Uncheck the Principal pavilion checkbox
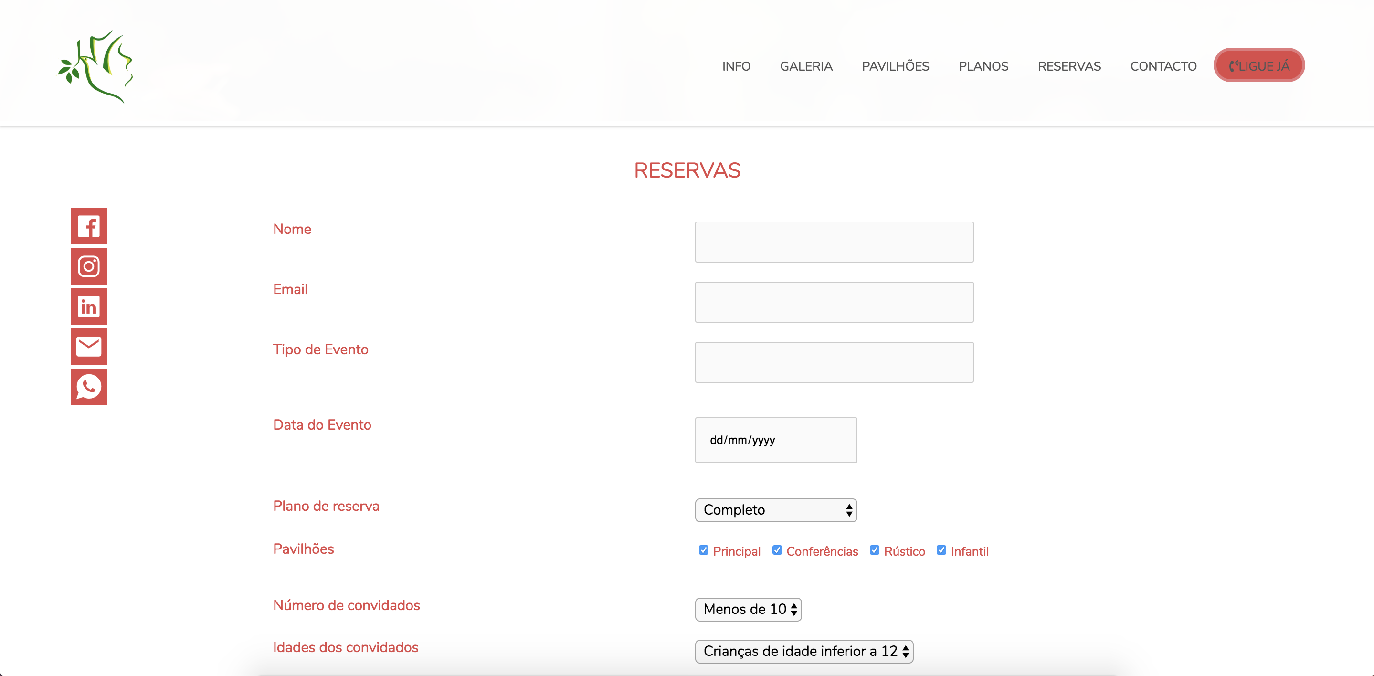This screenshot has height=676, width=1374. [x=704, y=549]
